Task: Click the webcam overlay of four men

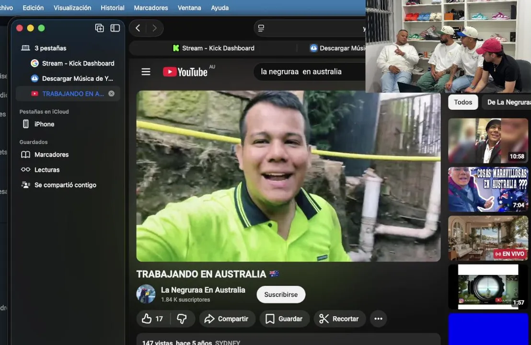Action: (x=448, y=46)
